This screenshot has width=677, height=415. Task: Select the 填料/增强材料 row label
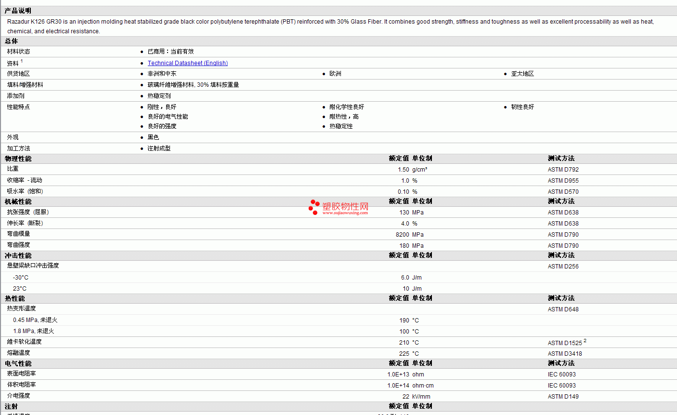pyautogui.click(x=25, y=85)
